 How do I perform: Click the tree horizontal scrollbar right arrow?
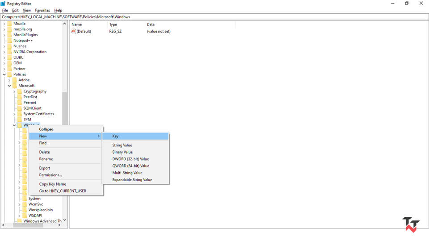coord(59,225)
